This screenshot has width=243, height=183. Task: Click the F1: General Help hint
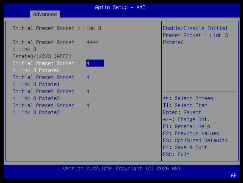[x=186, y=126]
